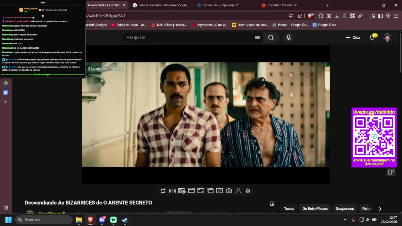Toggle the video loop button

coord(163,191)
